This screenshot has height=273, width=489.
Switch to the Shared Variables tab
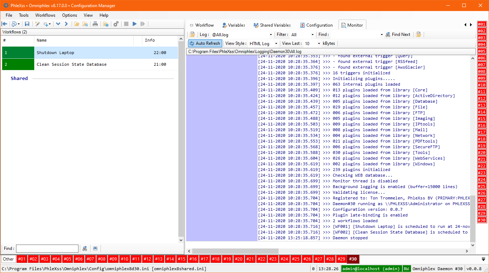pos(272,25)
